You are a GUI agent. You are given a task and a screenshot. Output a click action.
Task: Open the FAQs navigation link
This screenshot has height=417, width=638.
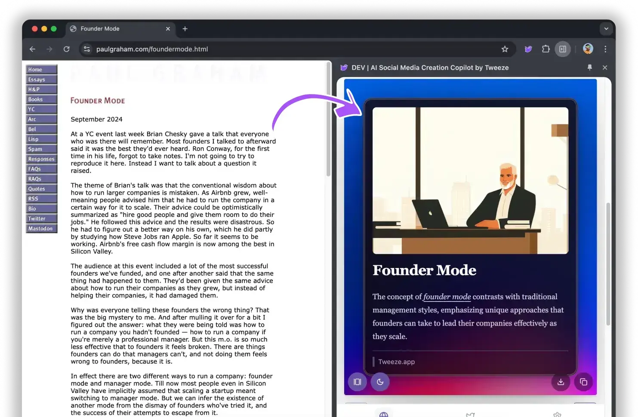pyautogui.click(x=41, y=169)
